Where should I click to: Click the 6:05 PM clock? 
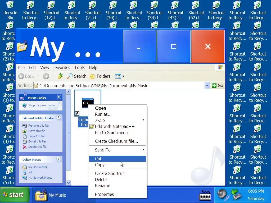pos(256,191)
